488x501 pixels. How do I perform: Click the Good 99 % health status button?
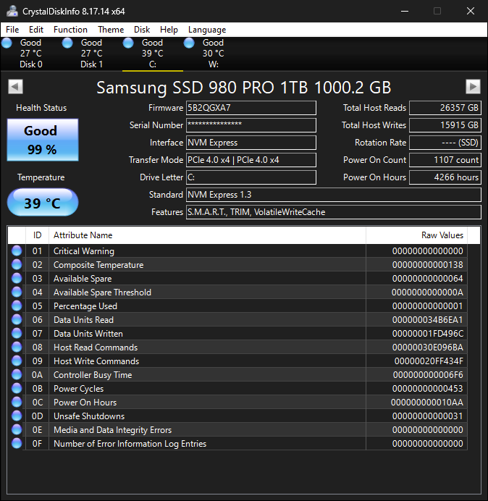coord(43,140)
